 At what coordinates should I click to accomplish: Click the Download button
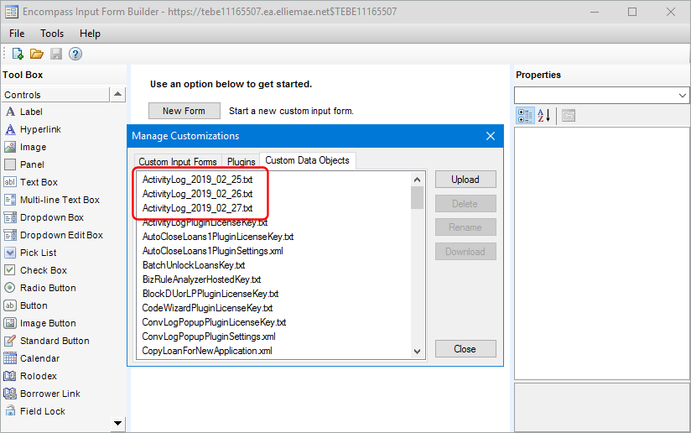pyautogui.click(x=465, y=252)
